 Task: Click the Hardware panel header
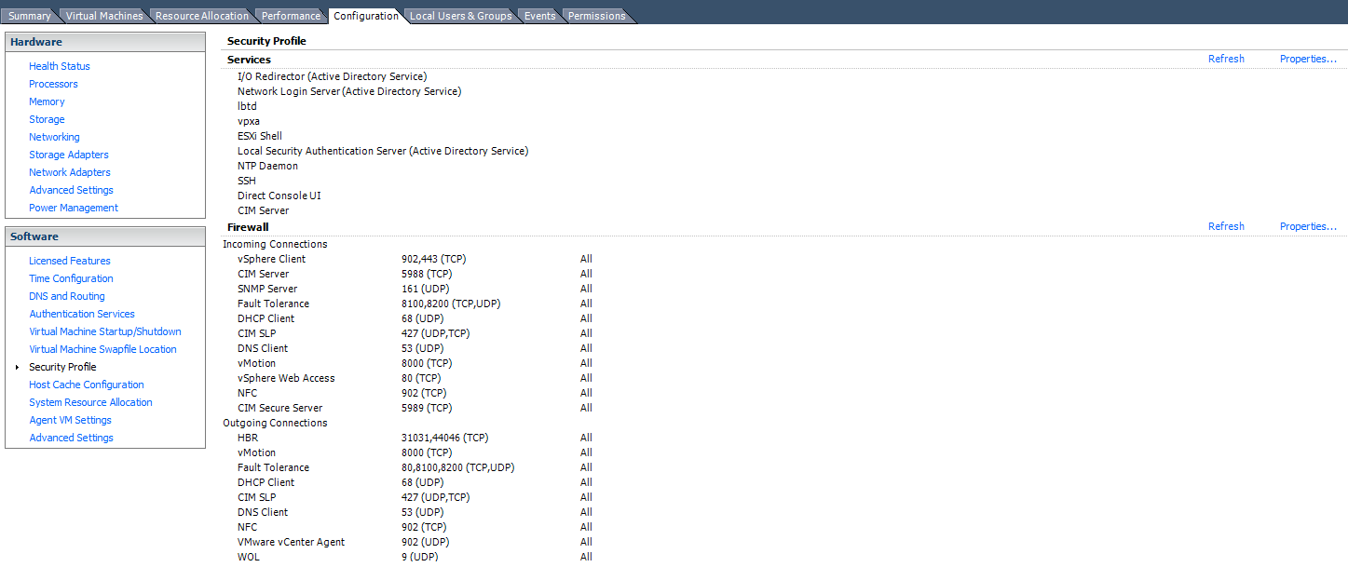click(x=105, y=42)
